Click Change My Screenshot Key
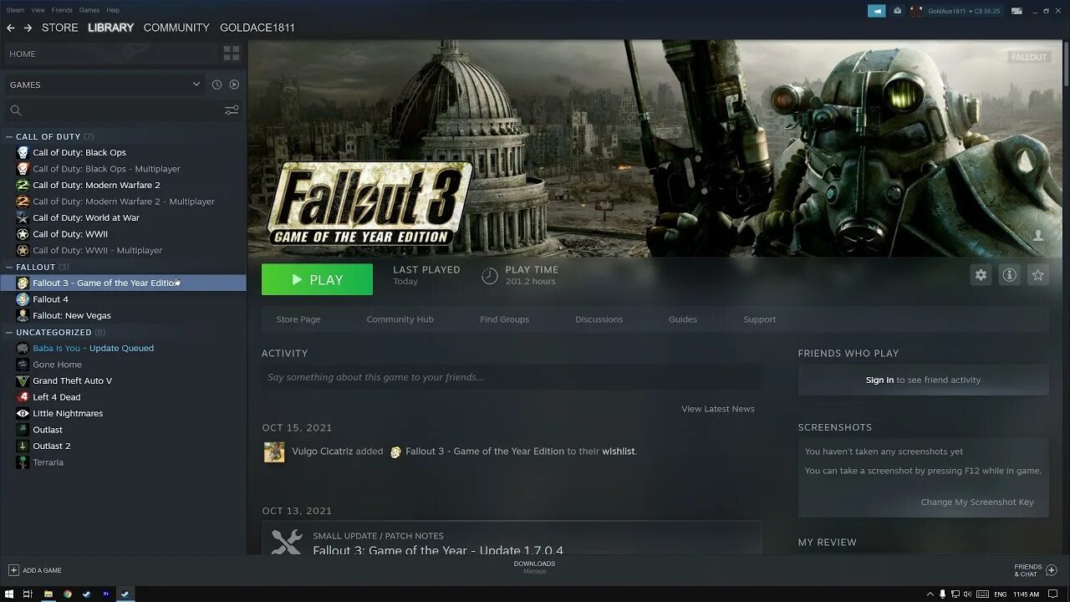The width and height of the screenshot is (1070, 602). pyautogui.click(x=977, y=502)
